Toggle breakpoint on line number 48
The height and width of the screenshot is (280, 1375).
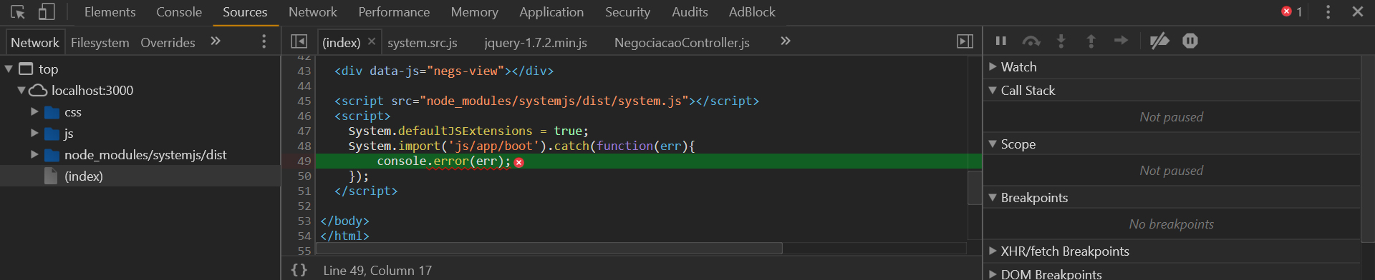tap(304, 146)
